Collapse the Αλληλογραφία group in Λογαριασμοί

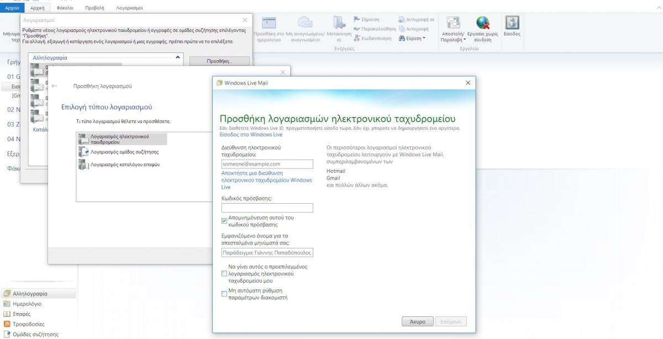click(x=177, y=57)
